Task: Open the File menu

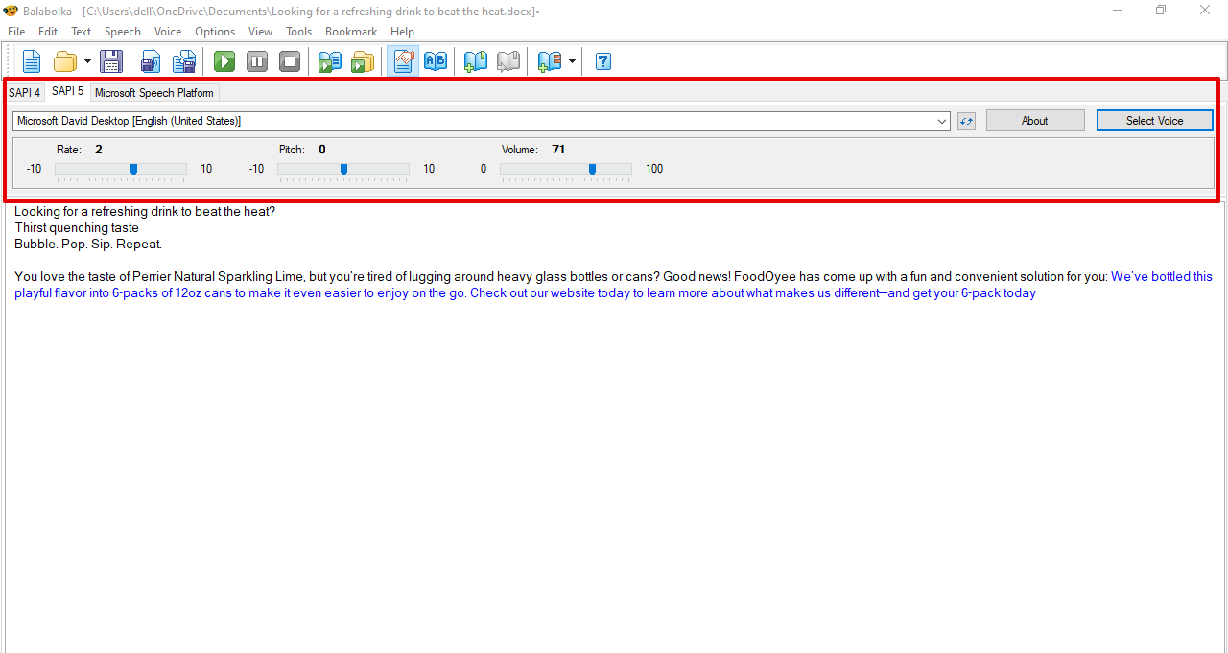Action: pyautogui.click(x=16, y=32)
